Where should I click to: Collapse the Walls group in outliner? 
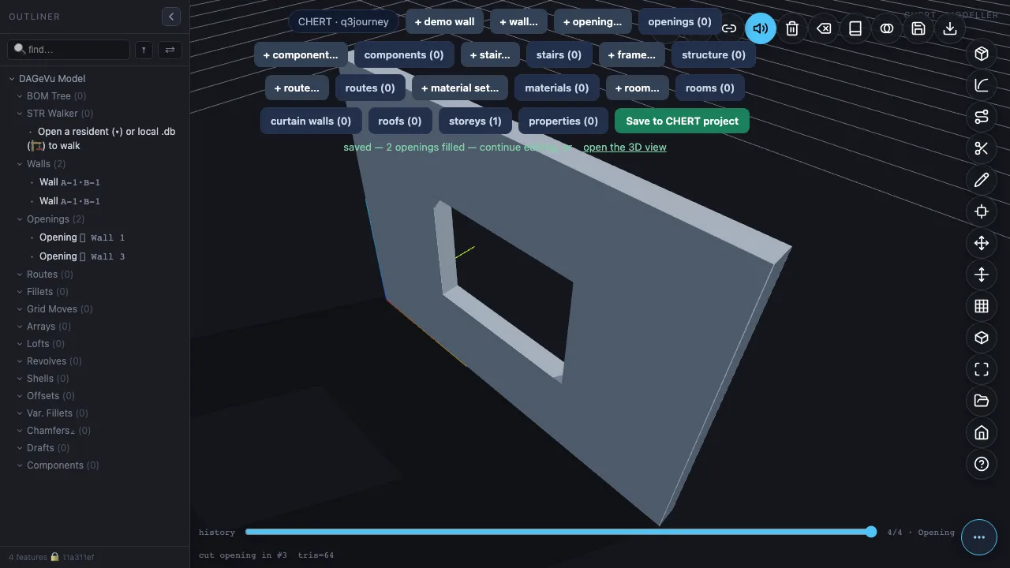click(21, 164)
